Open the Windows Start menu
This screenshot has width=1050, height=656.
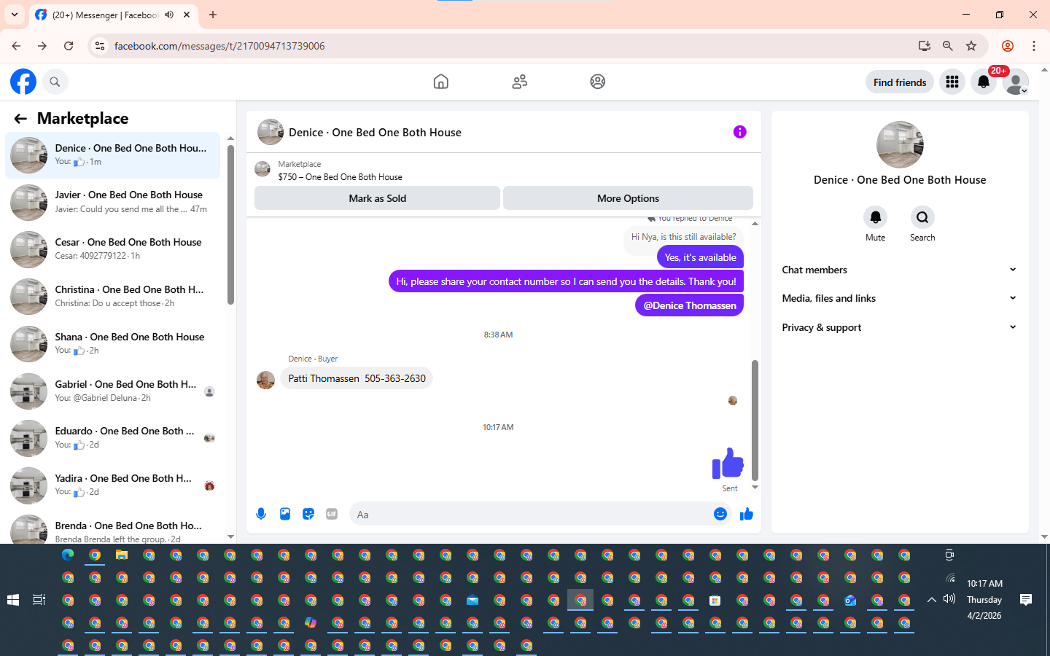click(x=12, y=600)
